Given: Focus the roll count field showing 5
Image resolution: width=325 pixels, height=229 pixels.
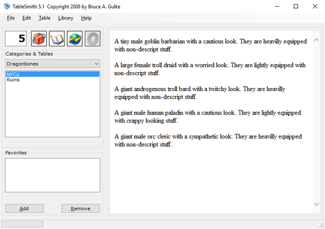Looking at the screenshot, I should coord(16,39).
